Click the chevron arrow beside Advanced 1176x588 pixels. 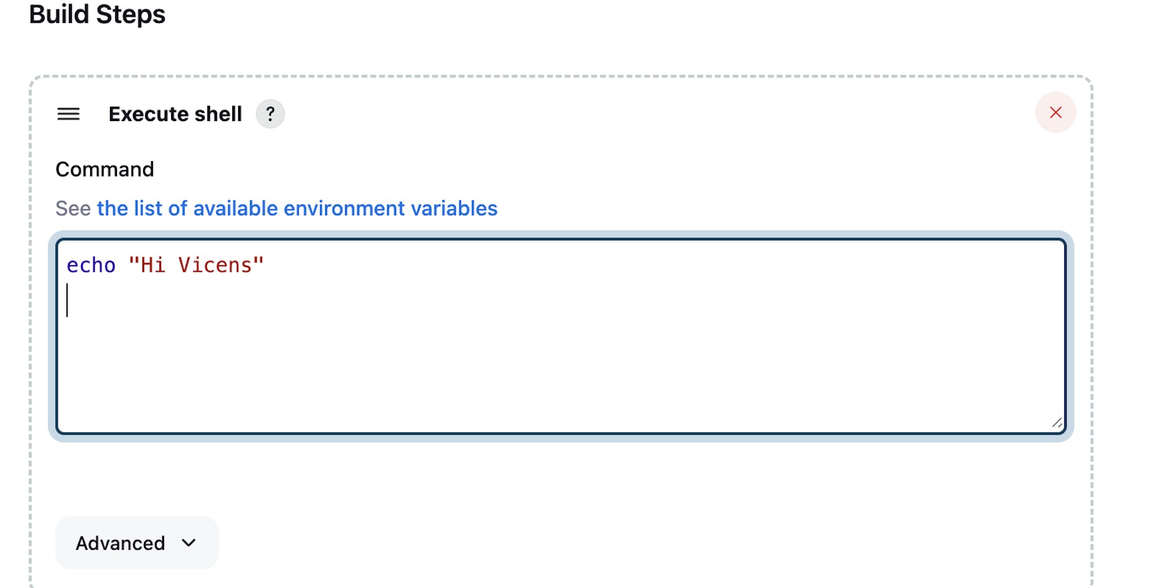pyautogui.click(x=189, y=543)
